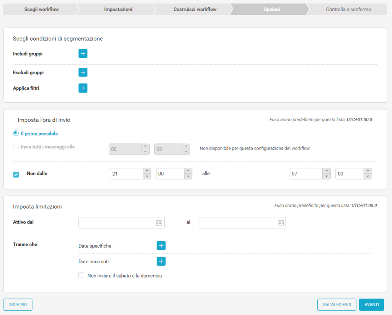This screenshot has height=315, width=392.
Task: Add a recurring date with Date ricorrenti plus
Action: [x=161, y=261]
